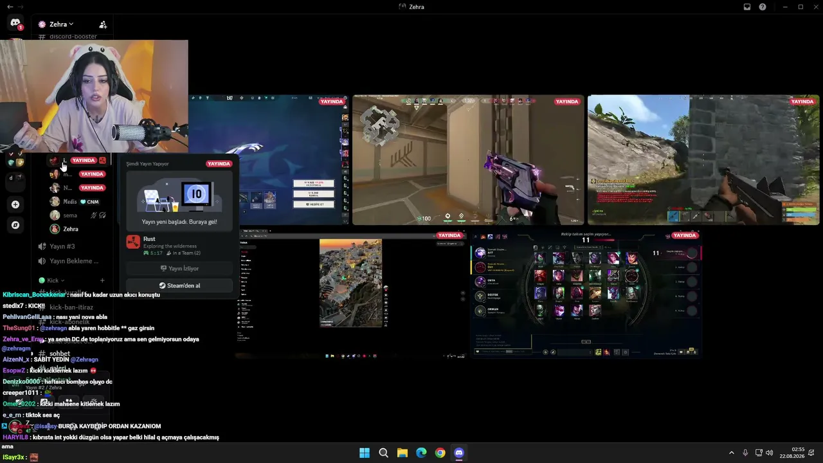Join the Yayın Bekleme voice channel
Viewport: 823px width, 463px height.
71,261
